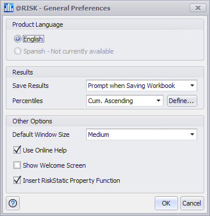Screen dimensions: 210x216
Task: Open help with the question mark icon
Action: (x=13, y=203)
